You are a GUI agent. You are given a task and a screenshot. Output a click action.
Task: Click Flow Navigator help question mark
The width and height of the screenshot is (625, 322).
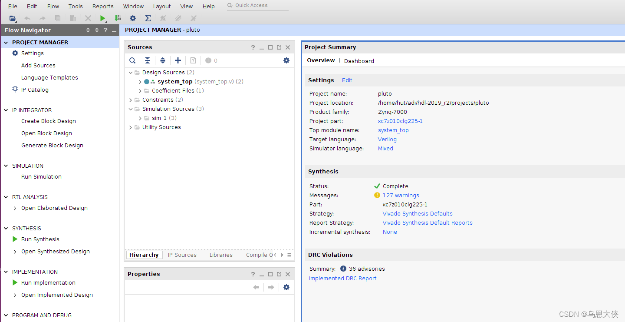tap(105, 30)
